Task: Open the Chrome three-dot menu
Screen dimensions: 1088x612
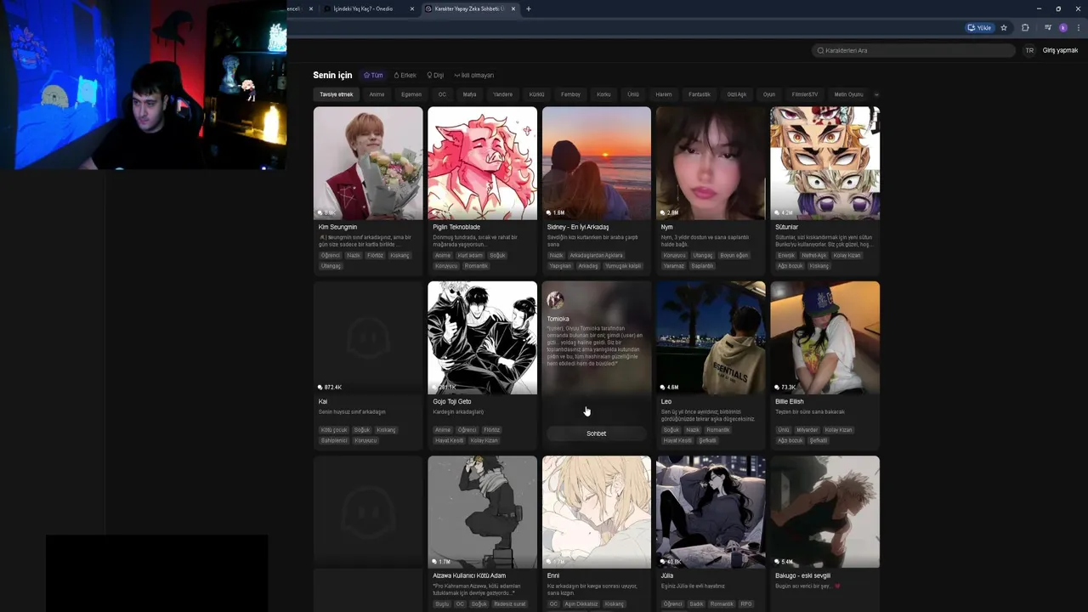Action: [1079, 28]
